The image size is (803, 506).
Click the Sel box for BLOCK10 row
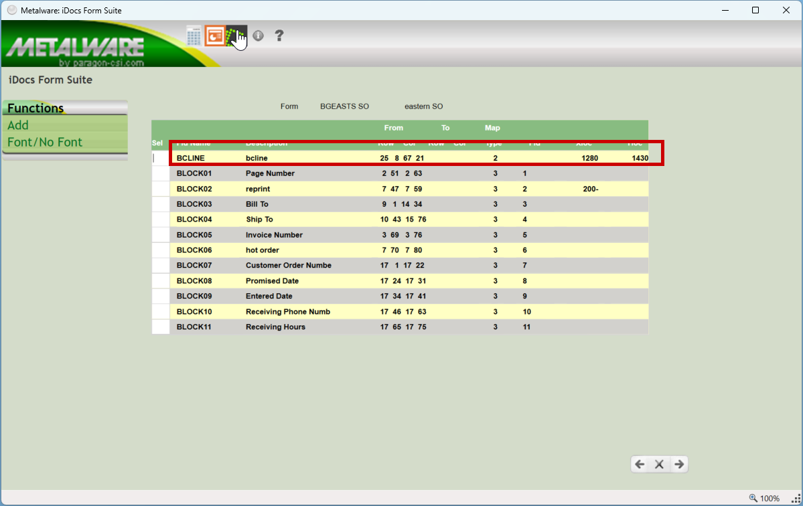(x=160, y=312)
